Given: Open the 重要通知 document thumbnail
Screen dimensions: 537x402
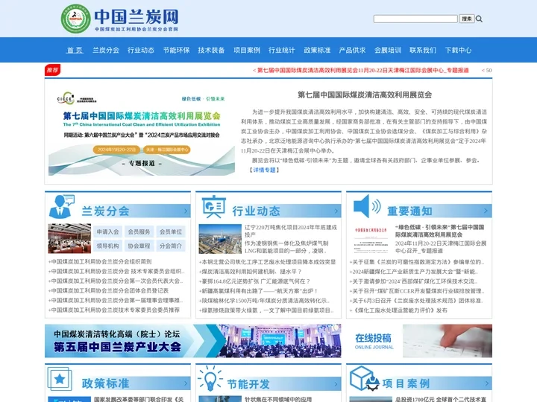Looking at the screenshot, I should [371, 239].
